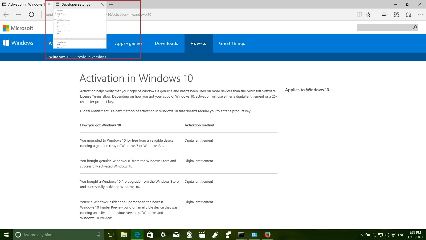426x240 pixels.
Task: Open Firefox from the taskbar
Action: coord(267,235)
